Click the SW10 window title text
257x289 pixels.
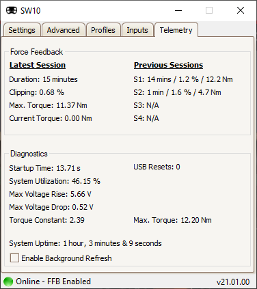[x=31, y=11]
